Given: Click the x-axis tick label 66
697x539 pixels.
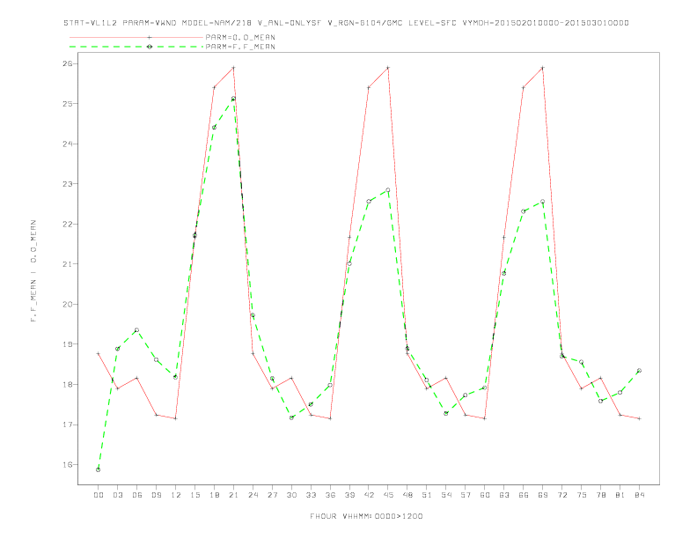Looking at the screenshot, I should tap(524, 495).
